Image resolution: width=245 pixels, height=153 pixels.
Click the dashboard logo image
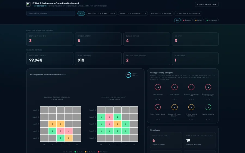pyautogui.click(x=28, y=4)
